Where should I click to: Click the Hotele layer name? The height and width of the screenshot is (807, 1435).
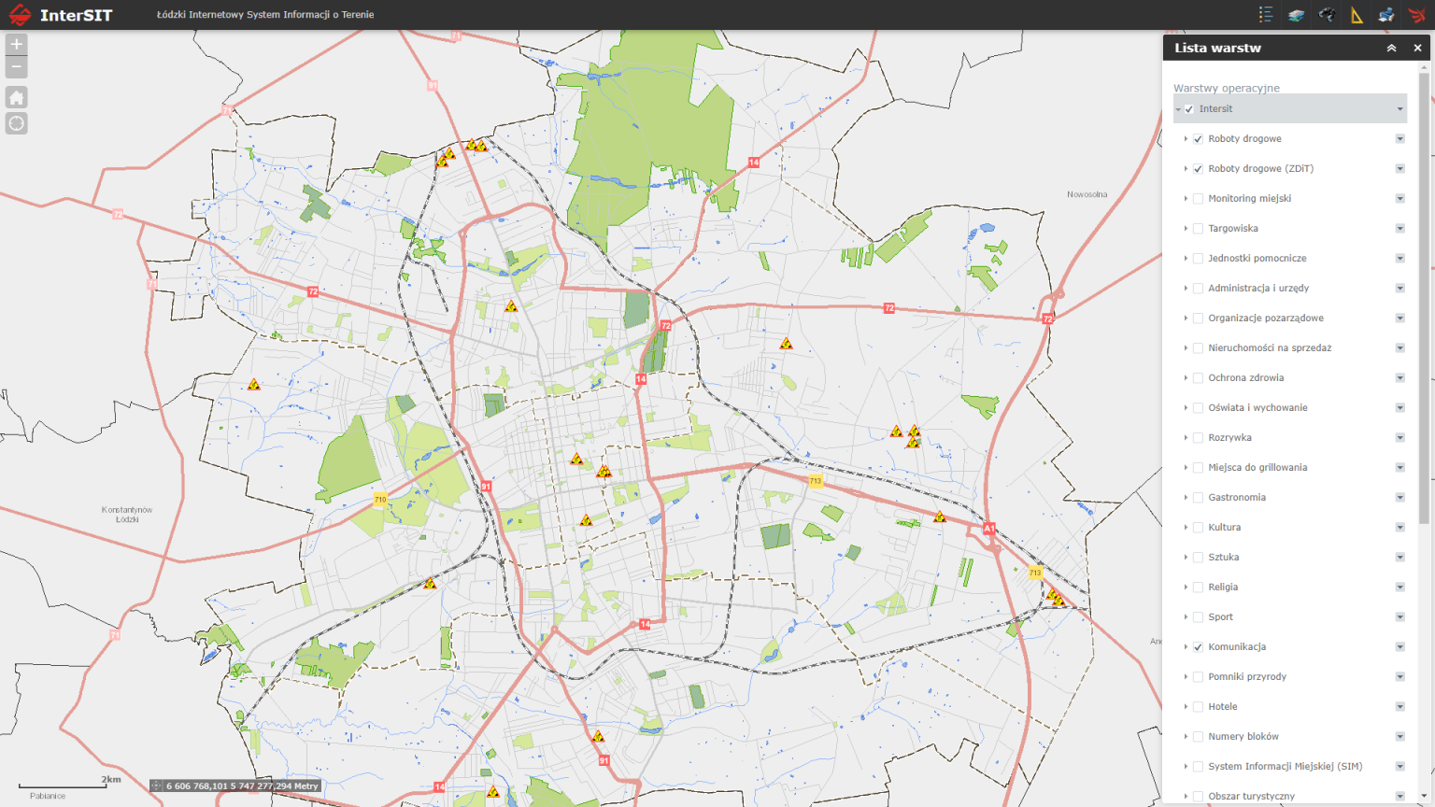1222,707
